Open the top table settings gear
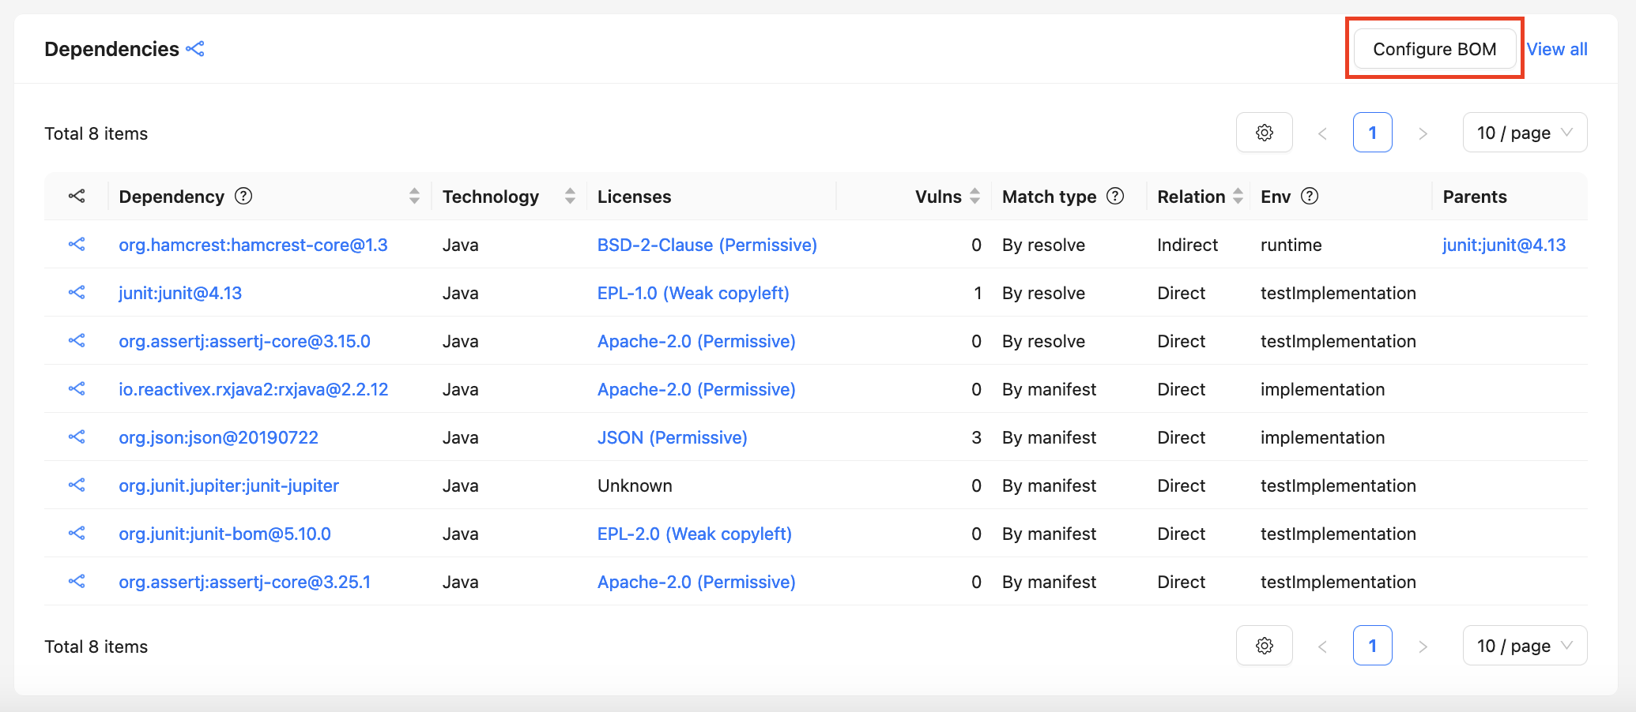The image size is (1636, 712). tap(1265, 133)
